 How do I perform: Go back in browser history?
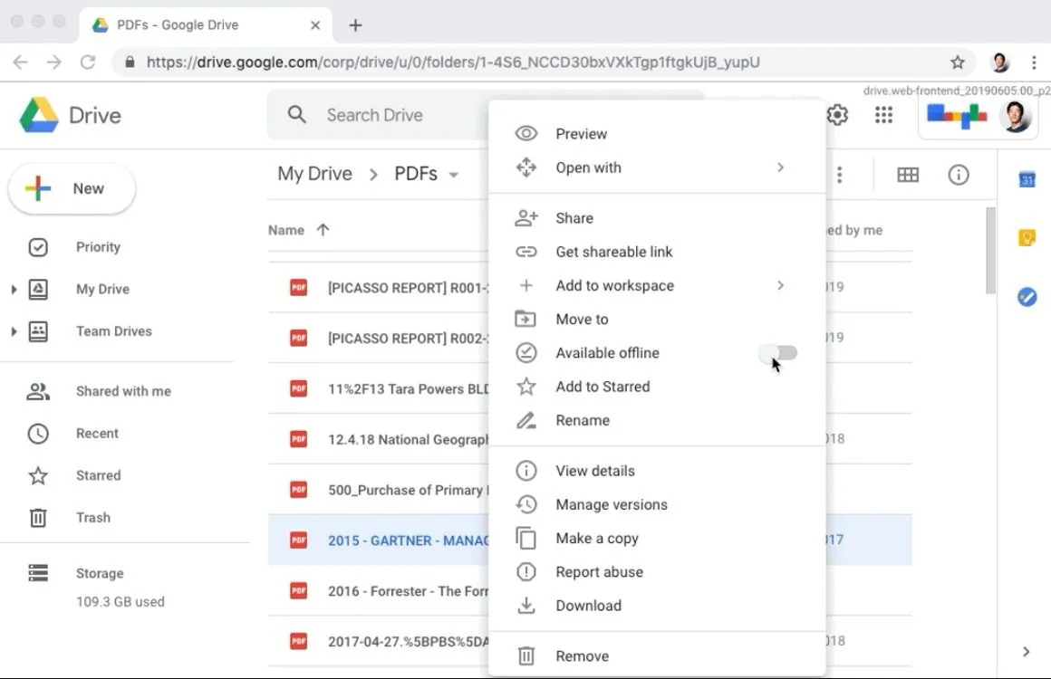[21, 62]
